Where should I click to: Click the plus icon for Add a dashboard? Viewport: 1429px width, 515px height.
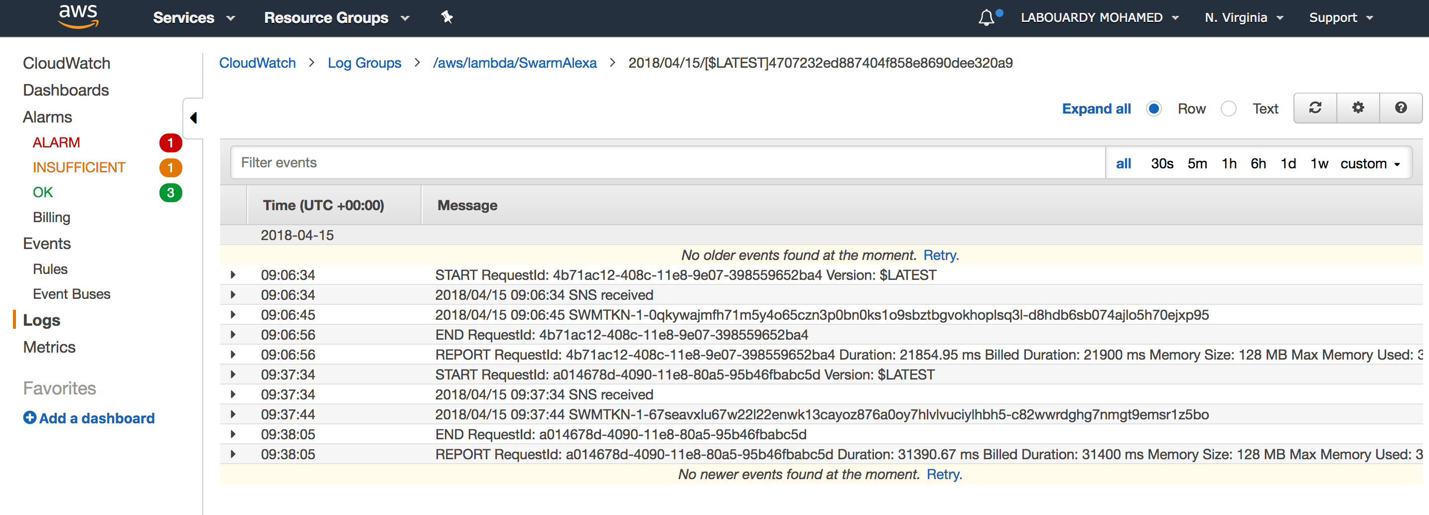(x=29, y=417)
